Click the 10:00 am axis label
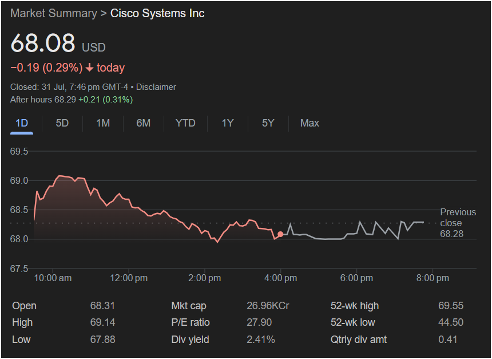Image resolution: width=492 pixels, height=359 pixels. [x=53, y=278]
